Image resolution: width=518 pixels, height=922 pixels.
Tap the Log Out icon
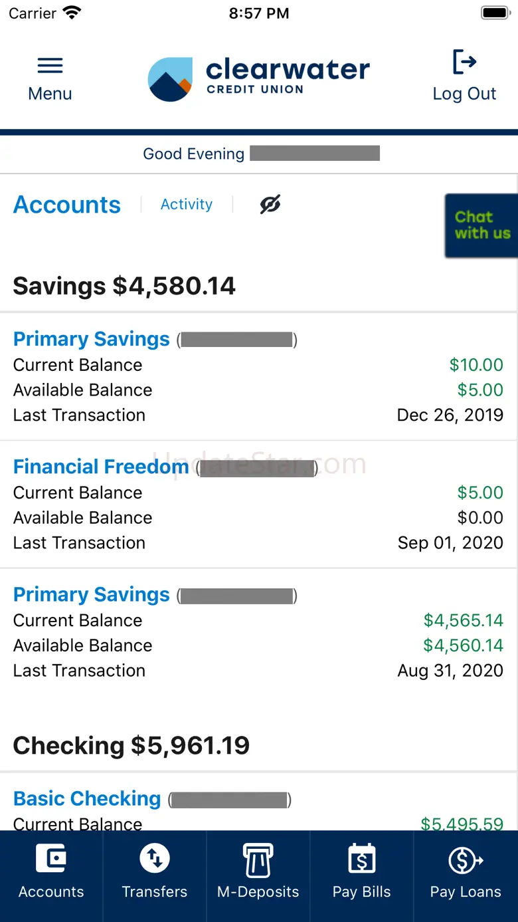pyautogui.click(x=464, y=62)
